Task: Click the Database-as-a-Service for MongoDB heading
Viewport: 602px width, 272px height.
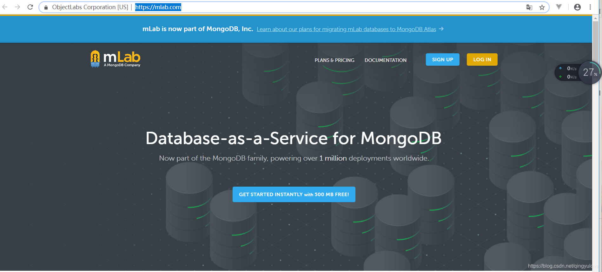Action: pyautogui.click(x=294, y=138)
